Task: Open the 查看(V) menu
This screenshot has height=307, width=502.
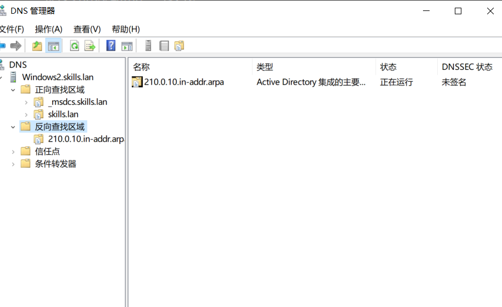Action: tap(87, 29)
